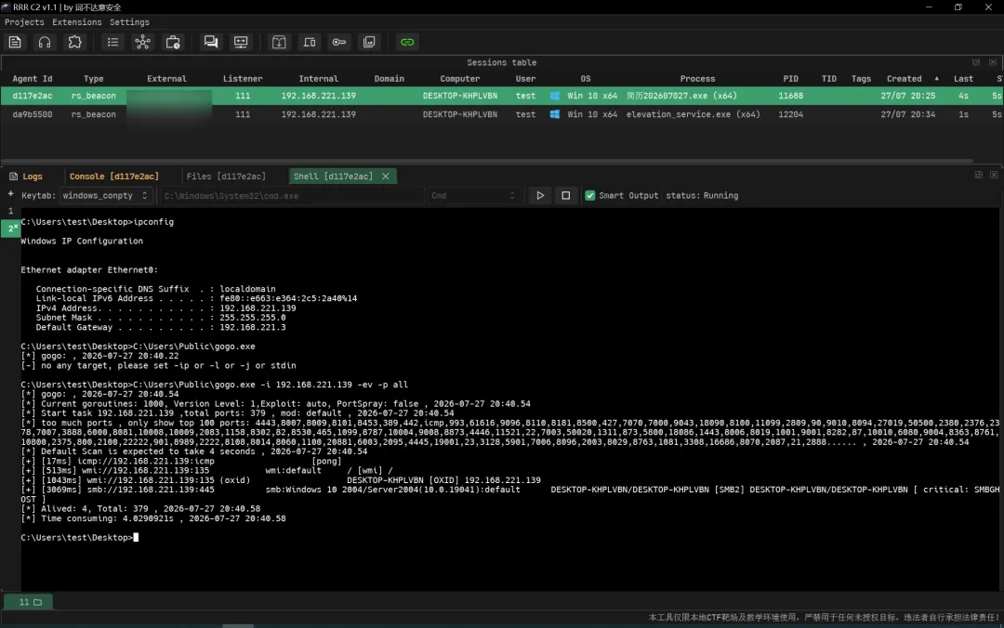Image resolution: width=1004 pixels, height=628 pixels.
Task: Click the Computer column header
Action: click(460, 79)
